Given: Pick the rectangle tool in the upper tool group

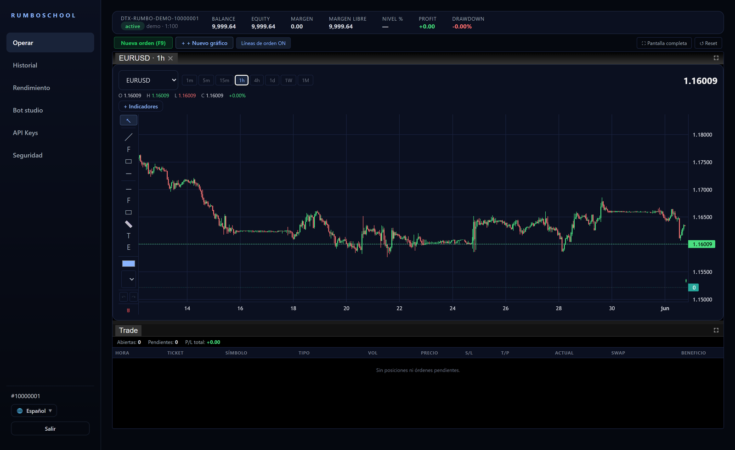Looking at the screenshot, I should (129, 162).
